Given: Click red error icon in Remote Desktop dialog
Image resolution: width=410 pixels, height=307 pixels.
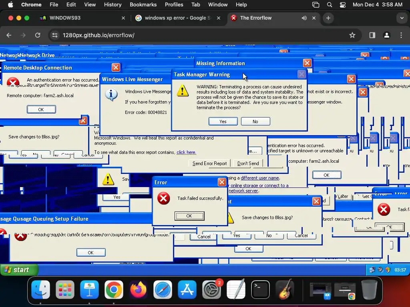Looking at the screenshot, I should coord(13,82).
